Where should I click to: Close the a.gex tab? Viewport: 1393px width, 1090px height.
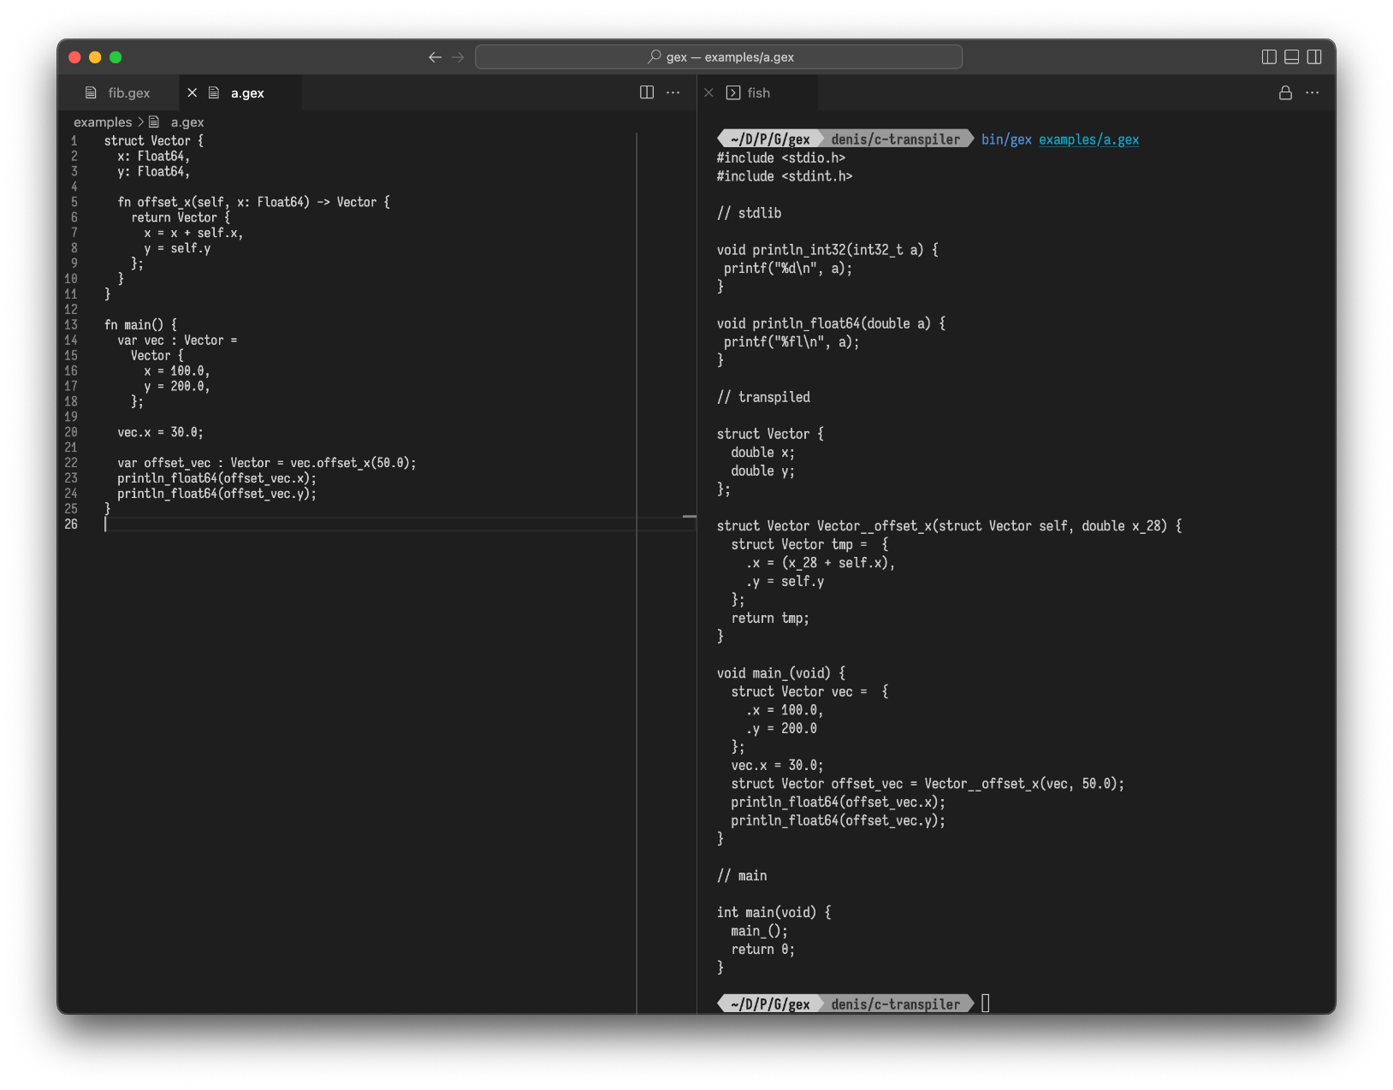[193, 92]
